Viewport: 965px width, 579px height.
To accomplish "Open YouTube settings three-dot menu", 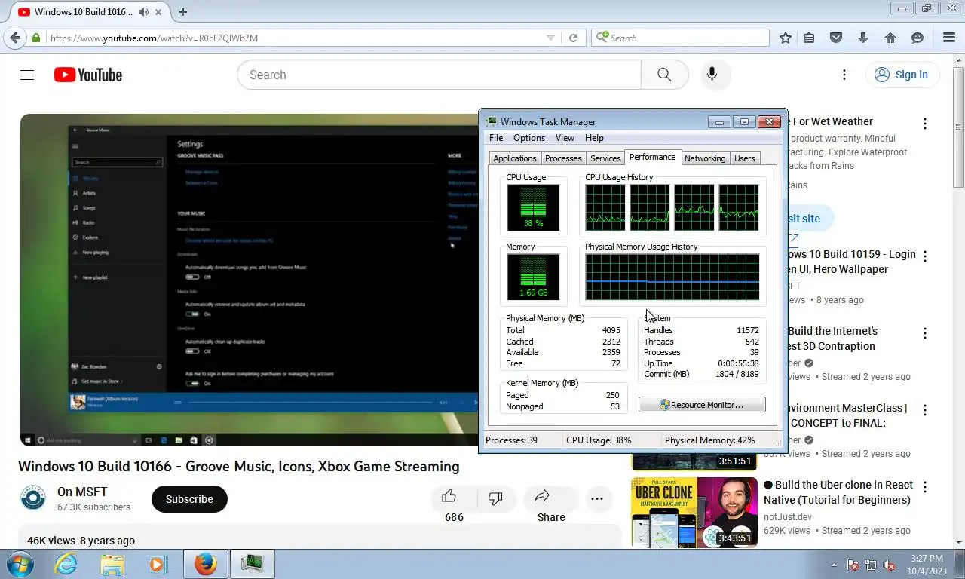I will [844, 75].
